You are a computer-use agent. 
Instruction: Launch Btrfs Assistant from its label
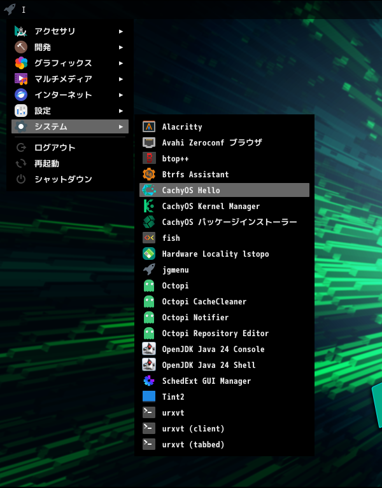195,174
